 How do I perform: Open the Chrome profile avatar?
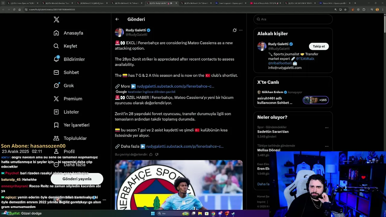(x=377, y=10)
